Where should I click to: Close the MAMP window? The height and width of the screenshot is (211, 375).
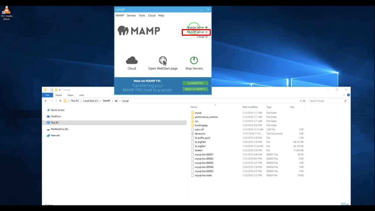coord(208,10)
